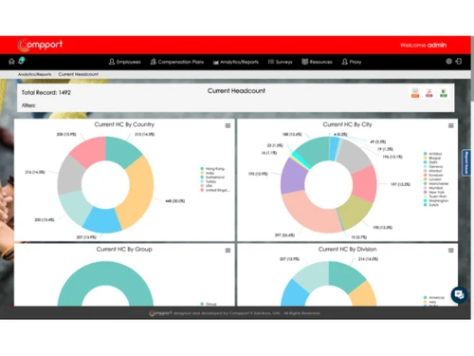Viewport: 474px width, 356px height.
Task: Click the Current Headcount breadcrumb
Action: coord(78,74)
